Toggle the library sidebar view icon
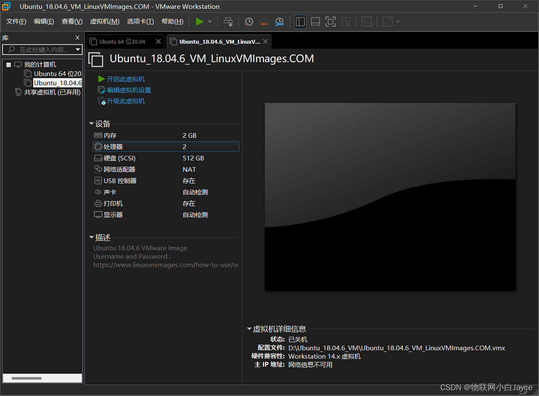The width and height of the screenshot is (539, 396). click(300, 22)
